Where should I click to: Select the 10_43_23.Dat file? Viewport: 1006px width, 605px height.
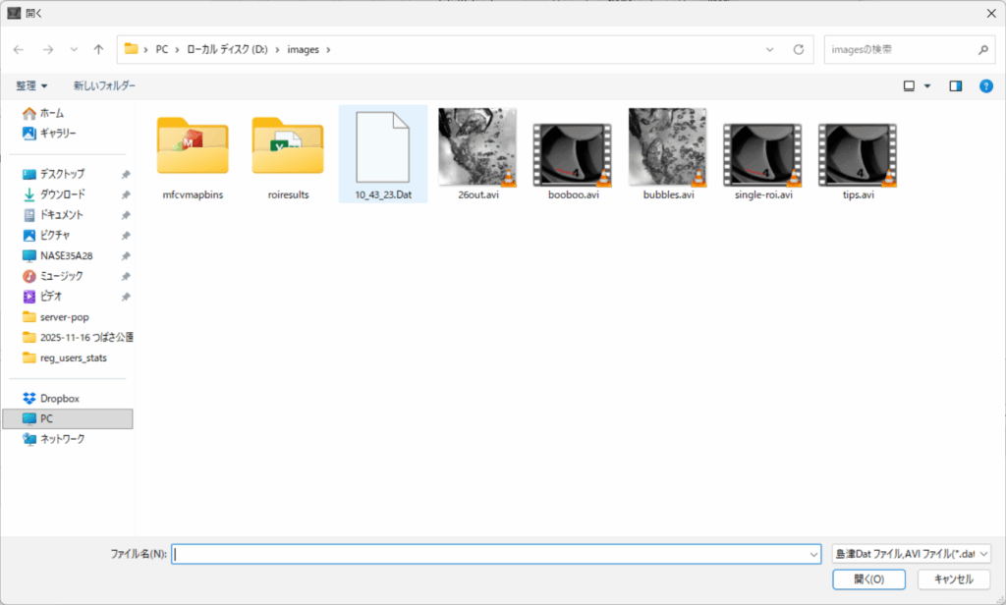point(382,154)
